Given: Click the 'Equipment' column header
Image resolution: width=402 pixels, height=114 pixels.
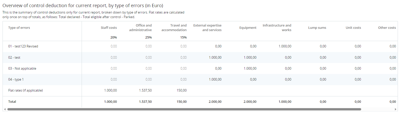Looking at the screenshot, I should click(x=248, y=28).
